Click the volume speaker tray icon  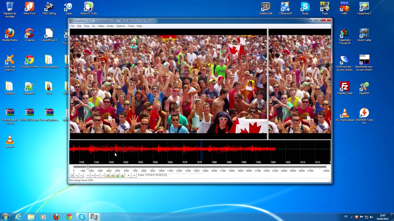[371, 217]
